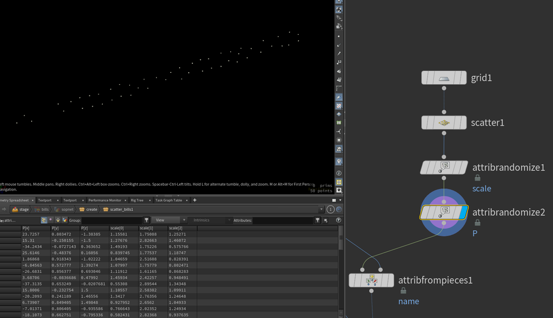Image resolution: width=553 pixels, height=318 pixels.
Task: Open the View dropdown in spreadsheet
Action: (169, 221)
